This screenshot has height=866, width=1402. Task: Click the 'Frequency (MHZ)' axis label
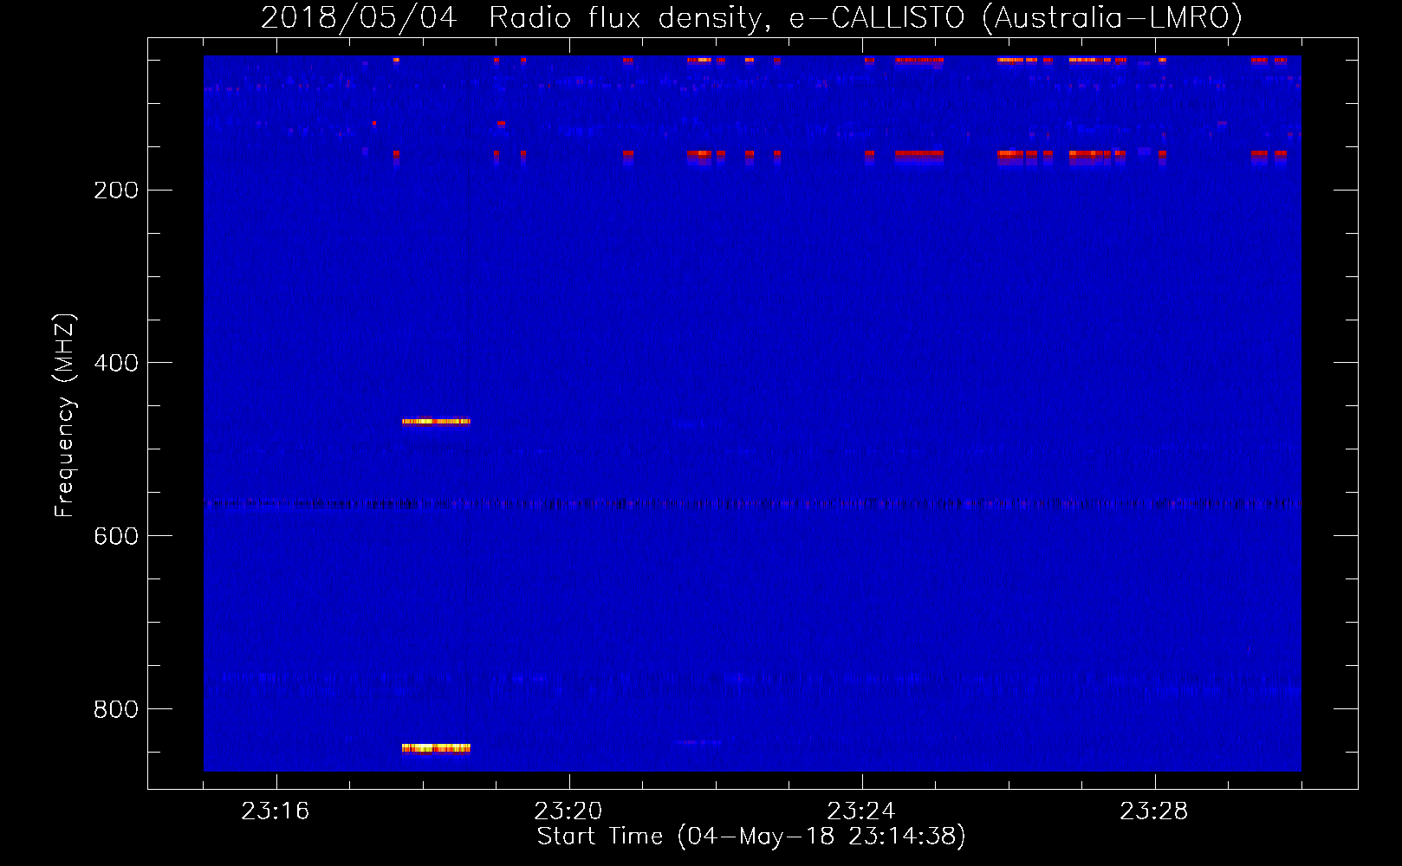[x=65, y=416]
